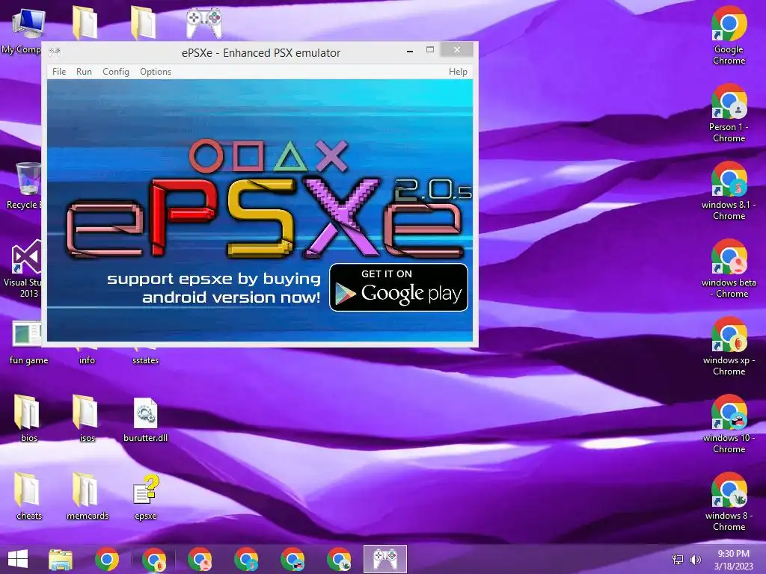Open the Run menu in ePSXe

(84, 72)
